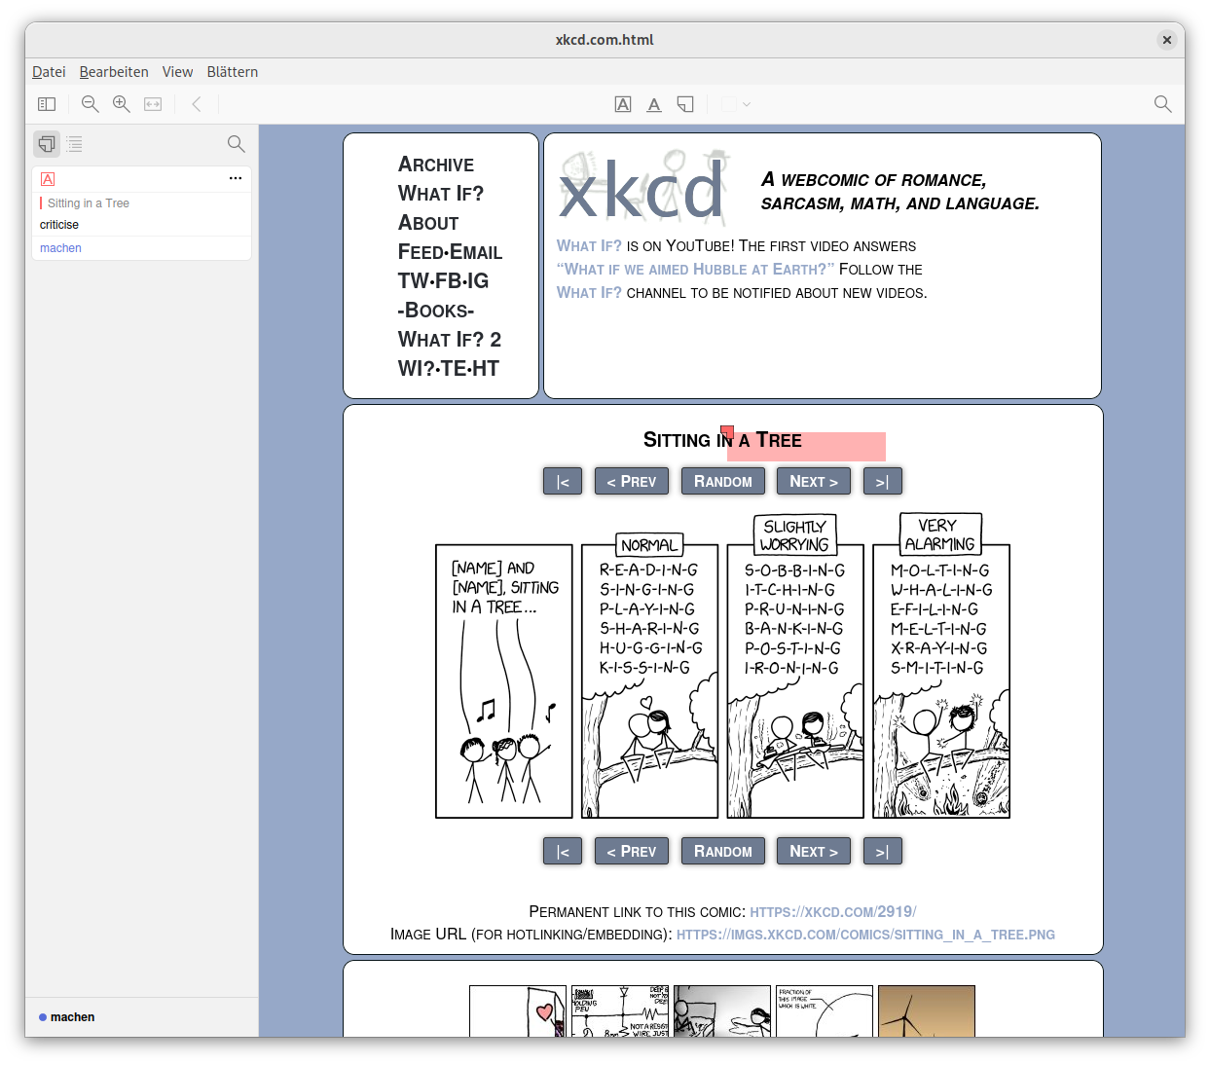Image resolution: width=1210 pixels, height=1065 pixels.
Task: Click the xkcd logo
Action: coord(644,187)
